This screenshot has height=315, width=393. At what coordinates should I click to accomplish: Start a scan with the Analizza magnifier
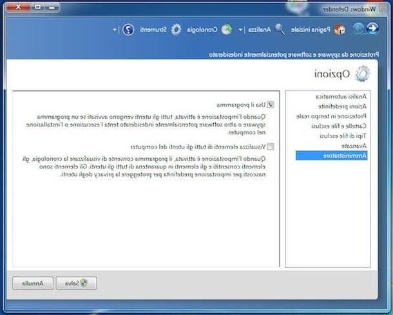(280, 30)
